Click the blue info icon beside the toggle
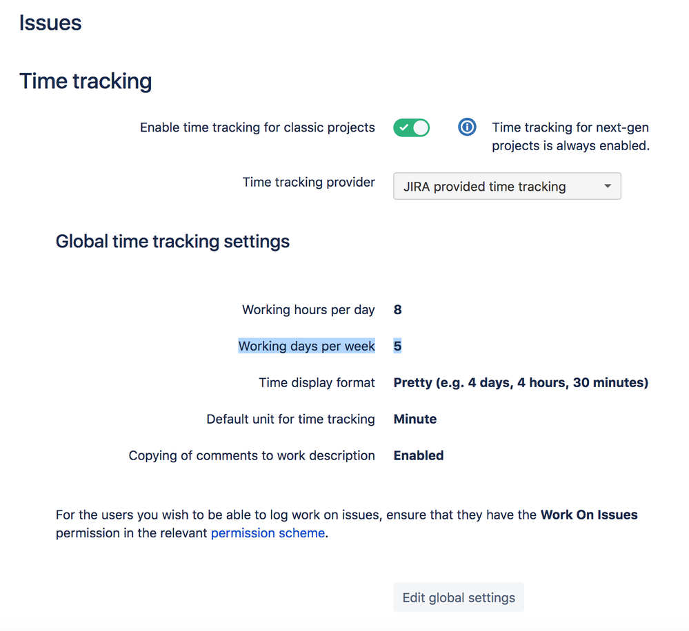The height and width of the screenshot is (631, 689). click(x=467, y=127)
